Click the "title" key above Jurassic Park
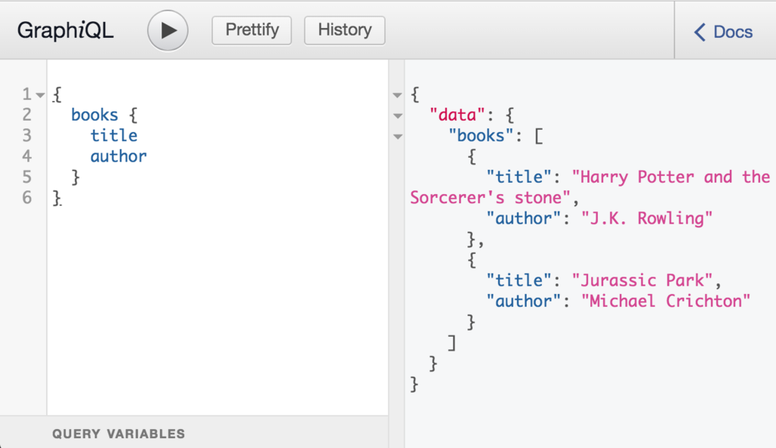 (518, 280)
